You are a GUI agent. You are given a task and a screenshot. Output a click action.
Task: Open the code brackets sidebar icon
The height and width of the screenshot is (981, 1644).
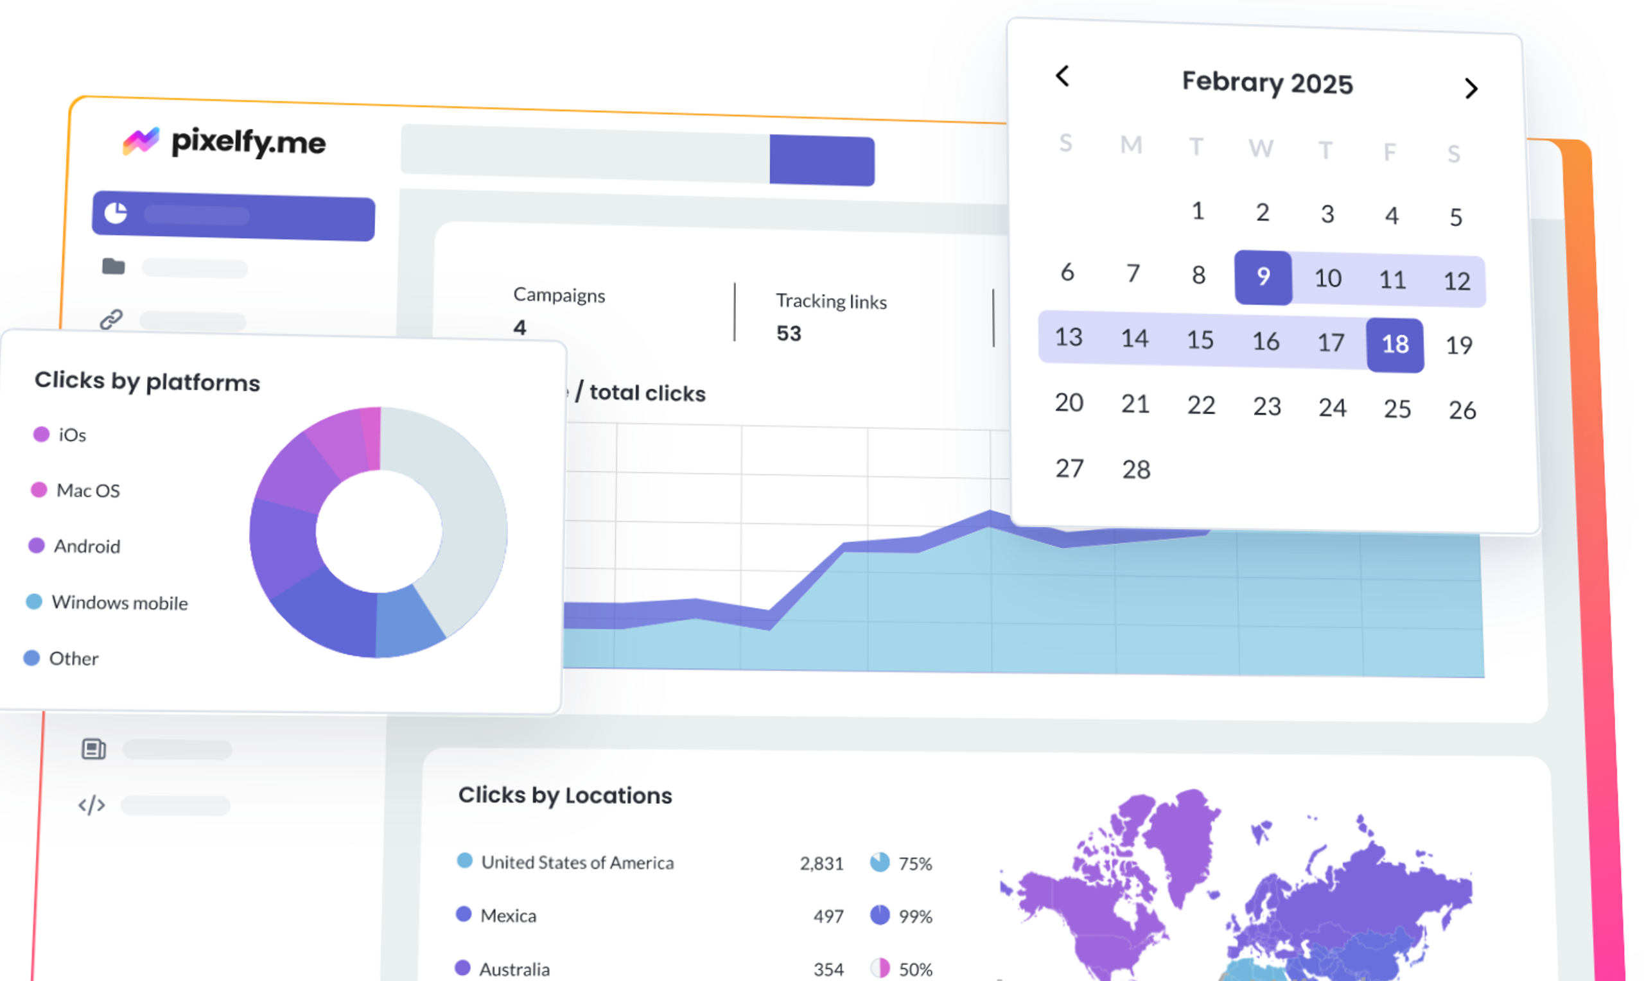[x=91, y=804]
